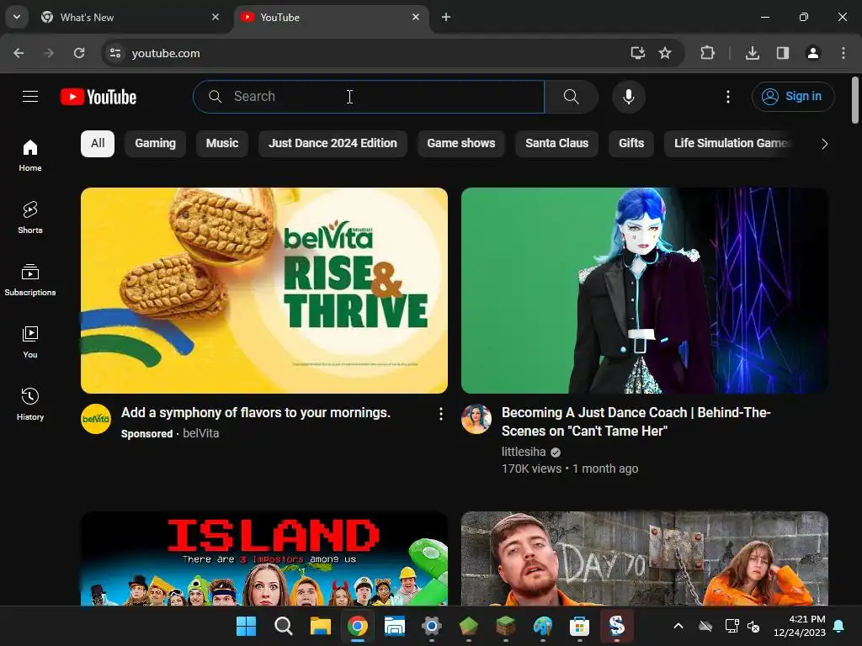Close the YouTube tab

click(x=416, y=17)
